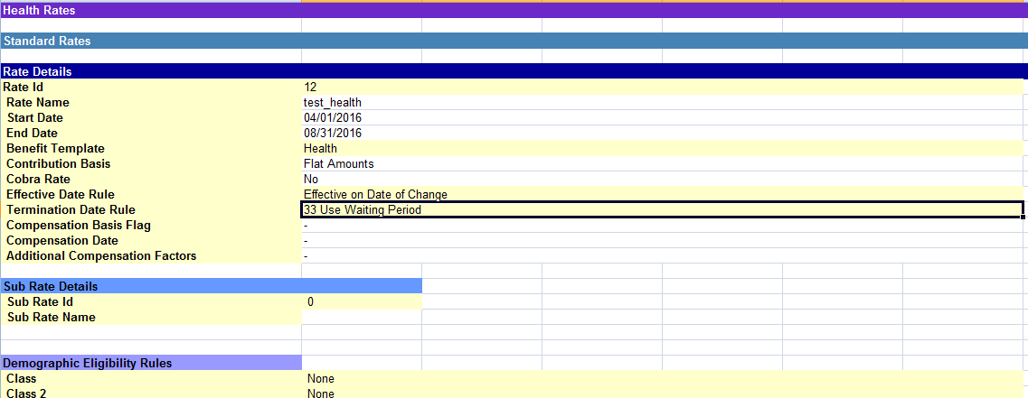Click the Cobra Rate label cell

point(151,180)
